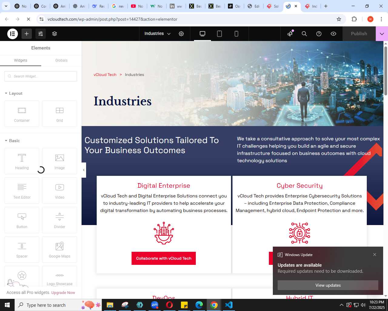Viewport: 388px width, 311px height.
Task: Select the Text Editor widget
Action: 22,190
